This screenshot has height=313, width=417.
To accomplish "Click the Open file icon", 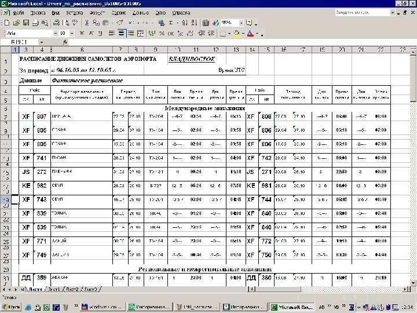I will tap(16, 23).
